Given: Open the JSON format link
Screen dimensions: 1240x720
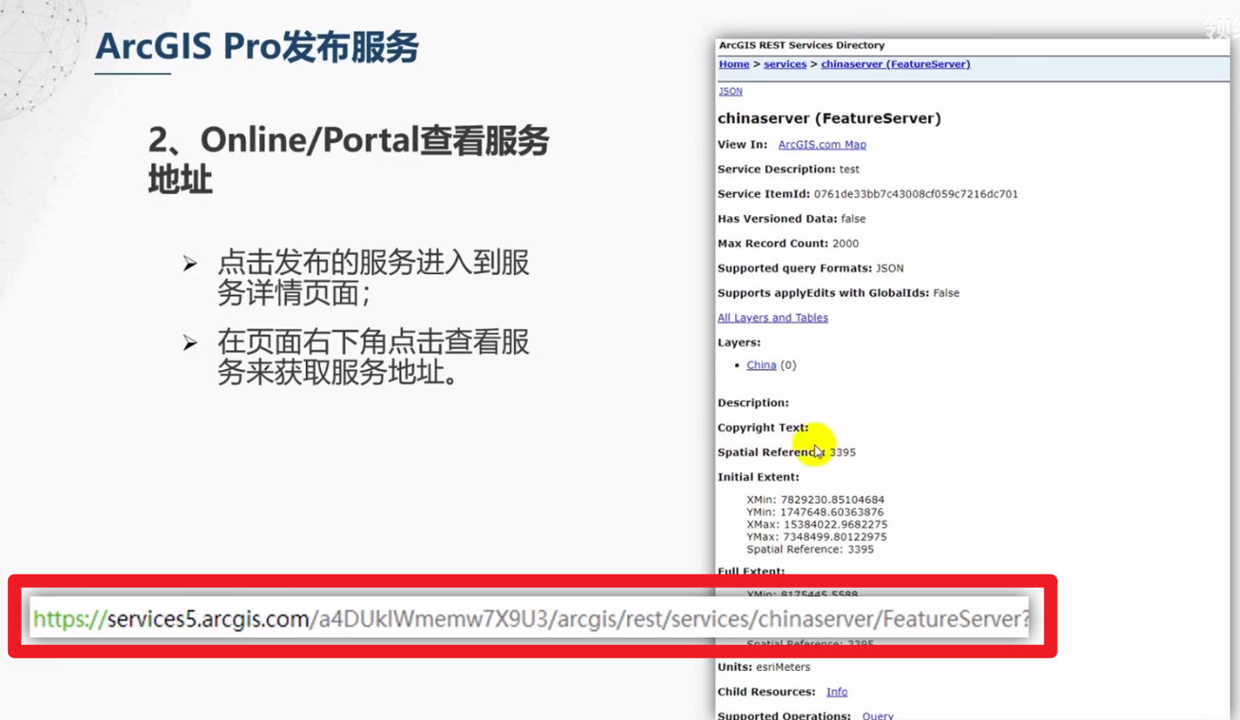Looking at the screenshot, I should (x=730, y=91).
